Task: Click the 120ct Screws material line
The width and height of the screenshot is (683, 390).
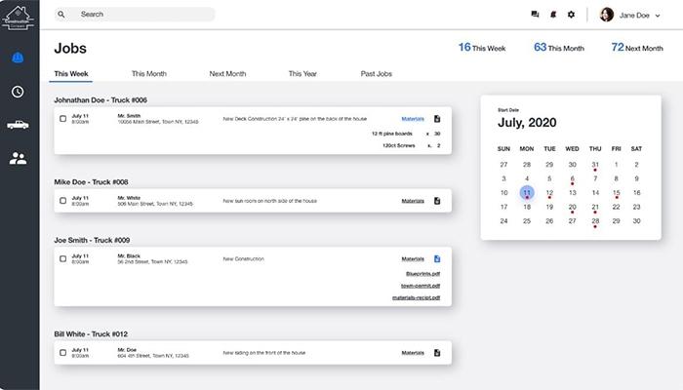Action: (412, 146)
